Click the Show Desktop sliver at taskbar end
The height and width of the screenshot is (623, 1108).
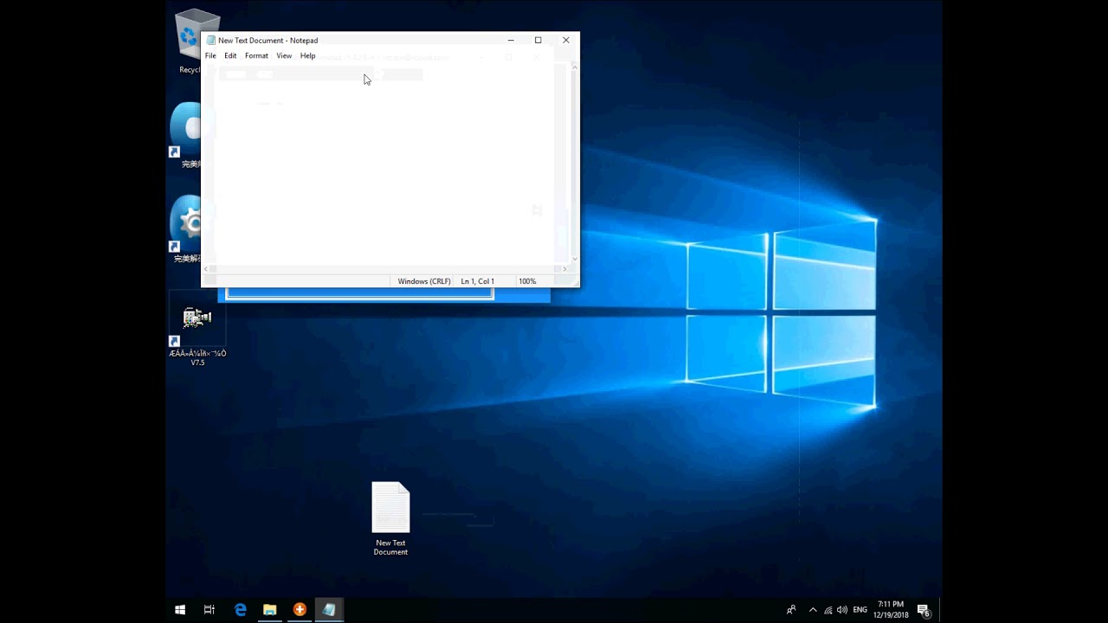(940, 610)
